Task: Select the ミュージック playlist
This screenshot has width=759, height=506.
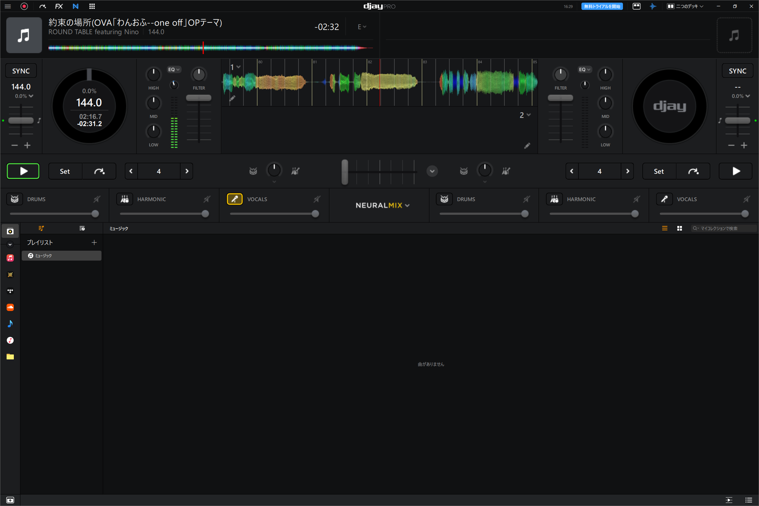Action: 61,255
